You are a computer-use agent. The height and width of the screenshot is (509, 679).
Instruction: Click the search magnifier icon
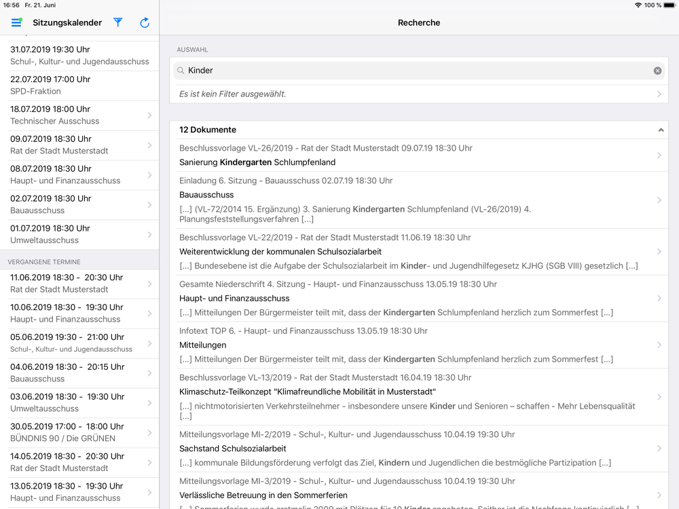tap(181, 71)
